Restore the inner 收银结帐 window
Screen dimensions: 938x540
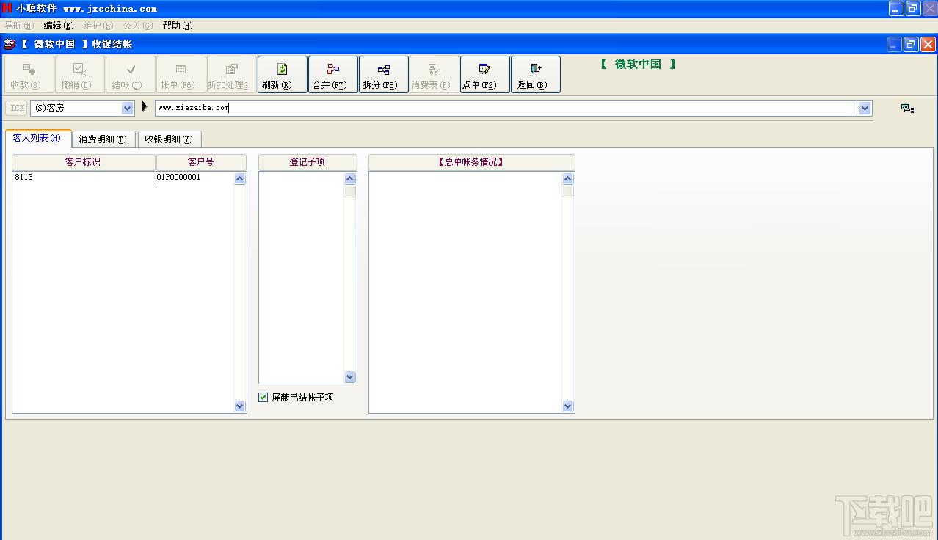(x=911, y=44)
